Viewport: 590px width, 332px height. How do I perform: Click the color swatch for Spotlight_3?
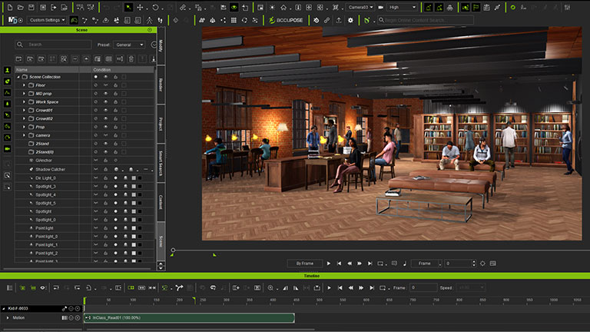(132, 186)
